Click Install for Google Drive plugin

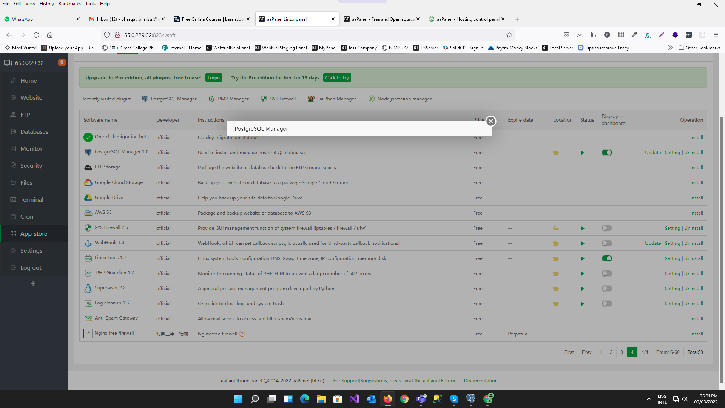[x=696, y=198]
